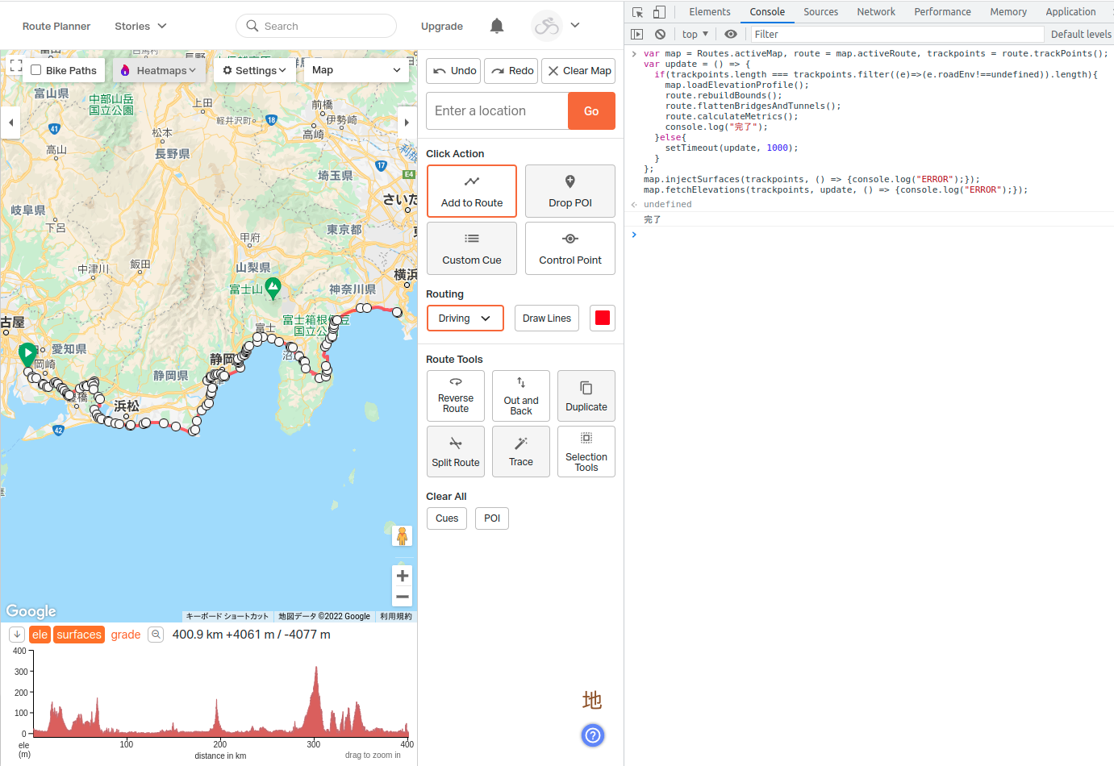Screen dimensions: 1114x766
Task: Toggle fullscreen map icon
Action: pos(15,65)
